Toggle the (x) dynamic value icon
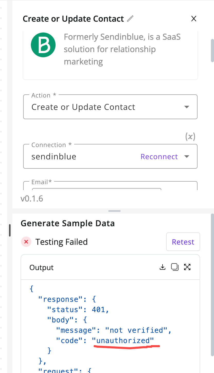 (190, 136)
